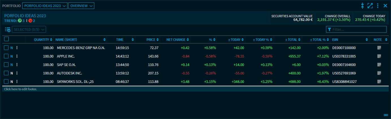
Task: Tick the checkbox for Mercedes-Benz row
Action: (6, 48)
